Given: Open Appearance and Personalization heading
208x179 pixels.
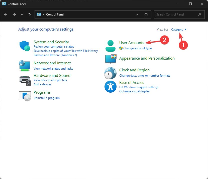Looking at the screenshot, I should [147, 58].
